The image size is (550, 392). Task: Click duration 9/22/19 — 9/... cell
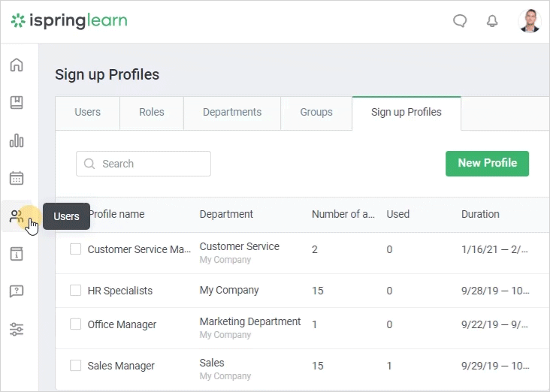pyautogui.click(x=494, y=324)
